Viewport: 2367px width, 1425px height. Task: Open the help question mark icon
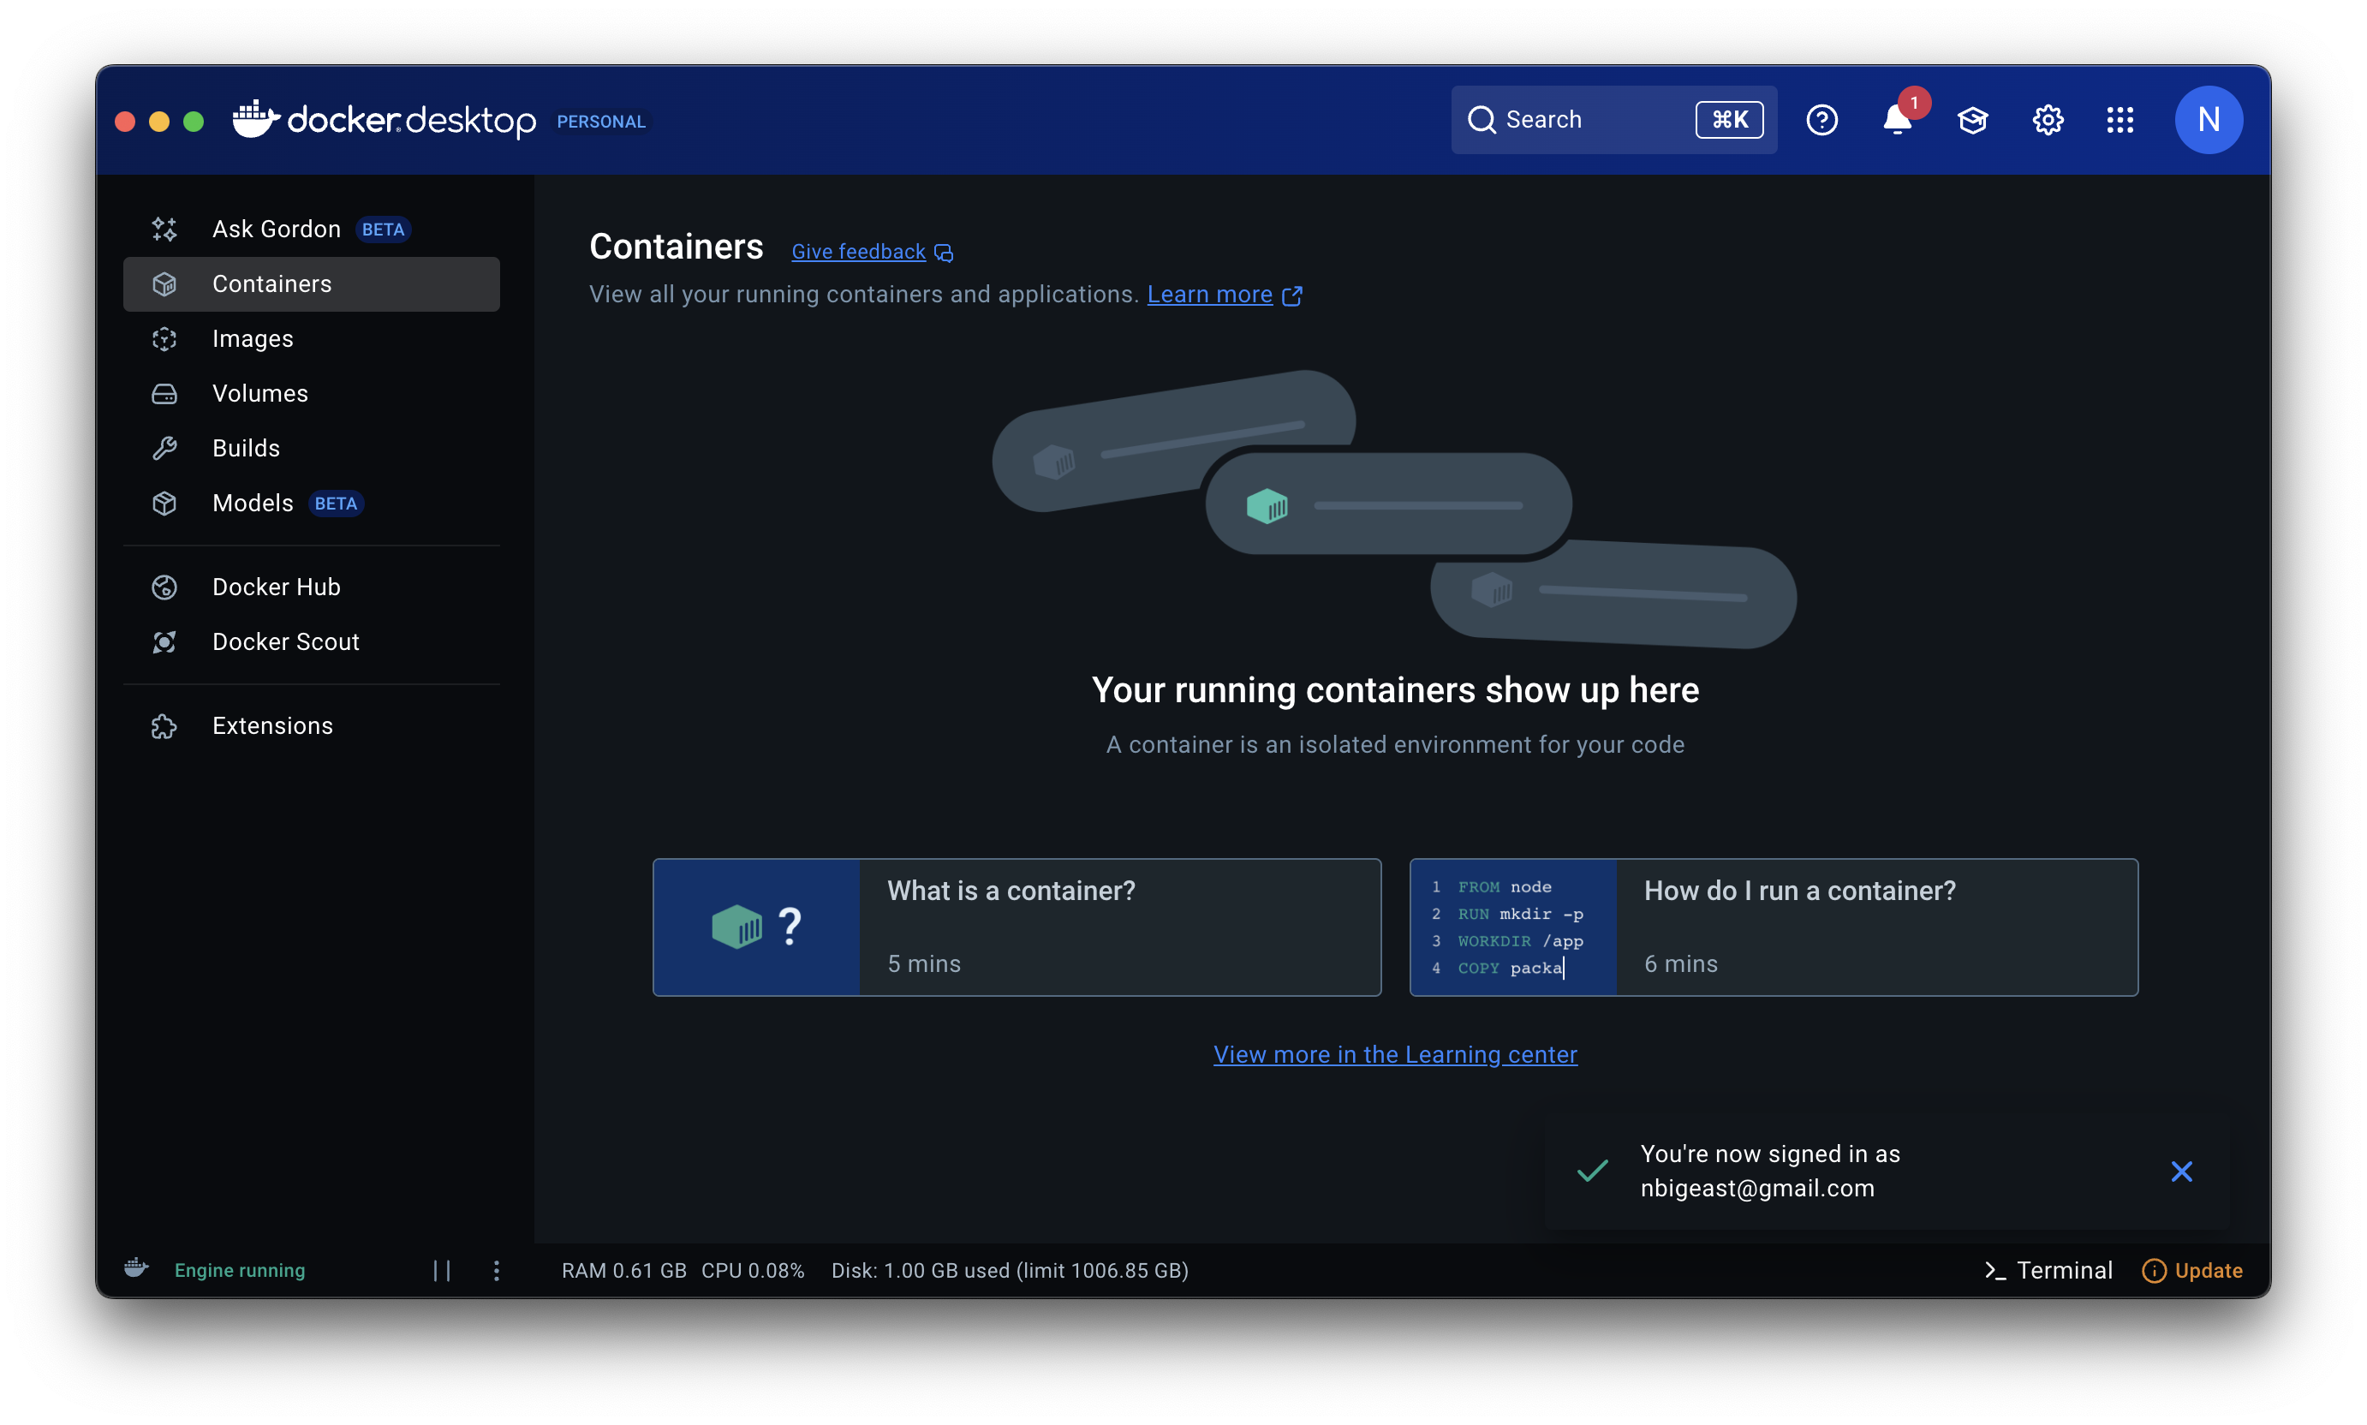(1821, 120)
